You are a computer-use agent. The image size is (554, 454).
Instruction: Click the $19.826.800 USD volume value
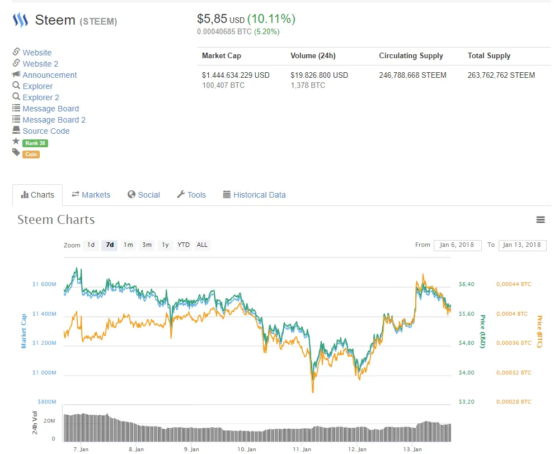319,76
